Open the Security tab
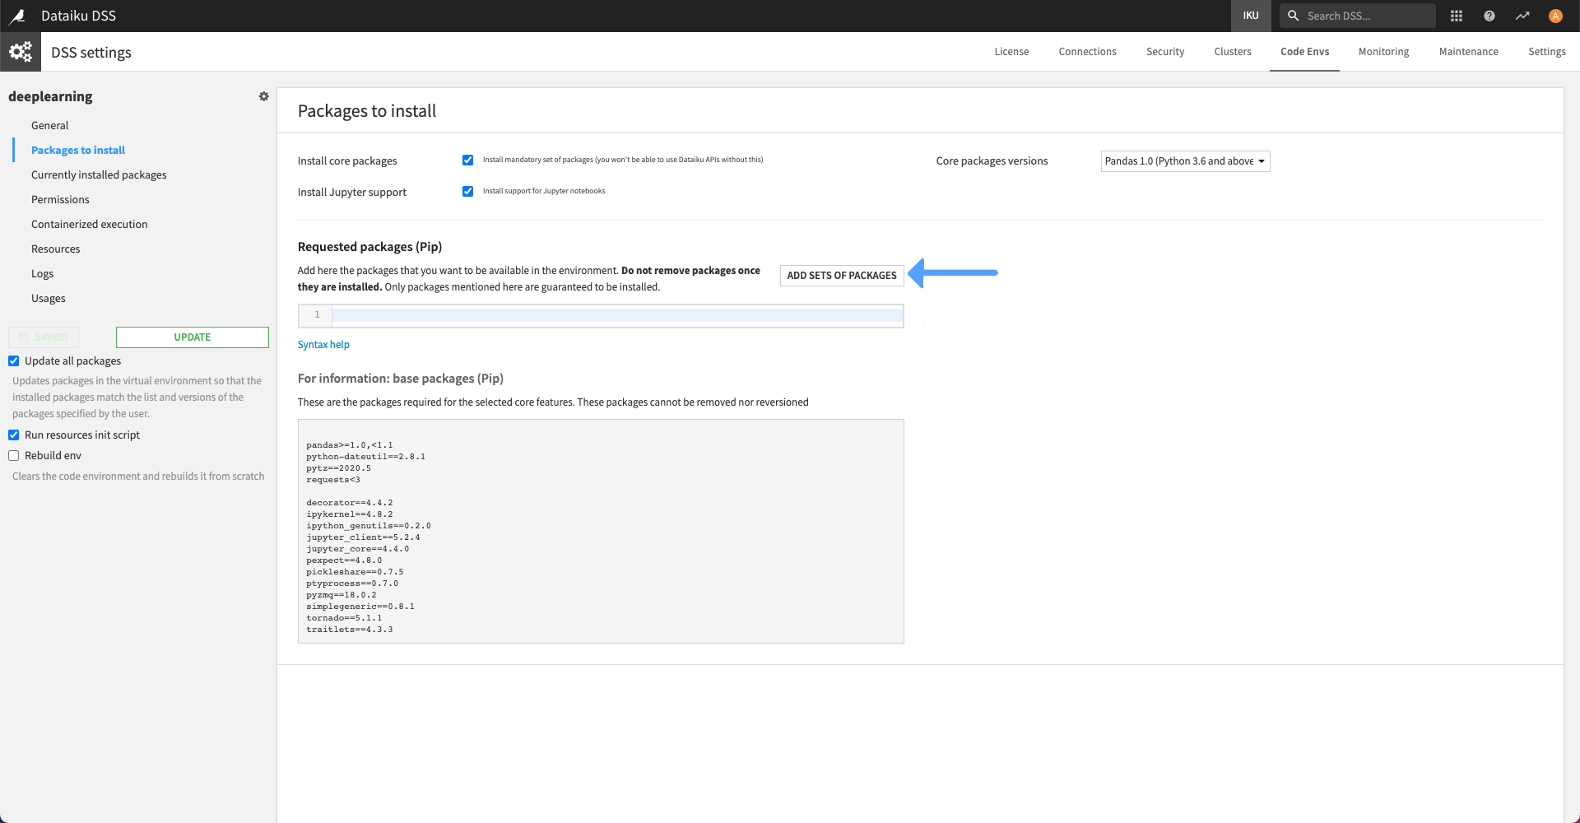Viewport: 1580px width, 823px height. click(1165, 52)
